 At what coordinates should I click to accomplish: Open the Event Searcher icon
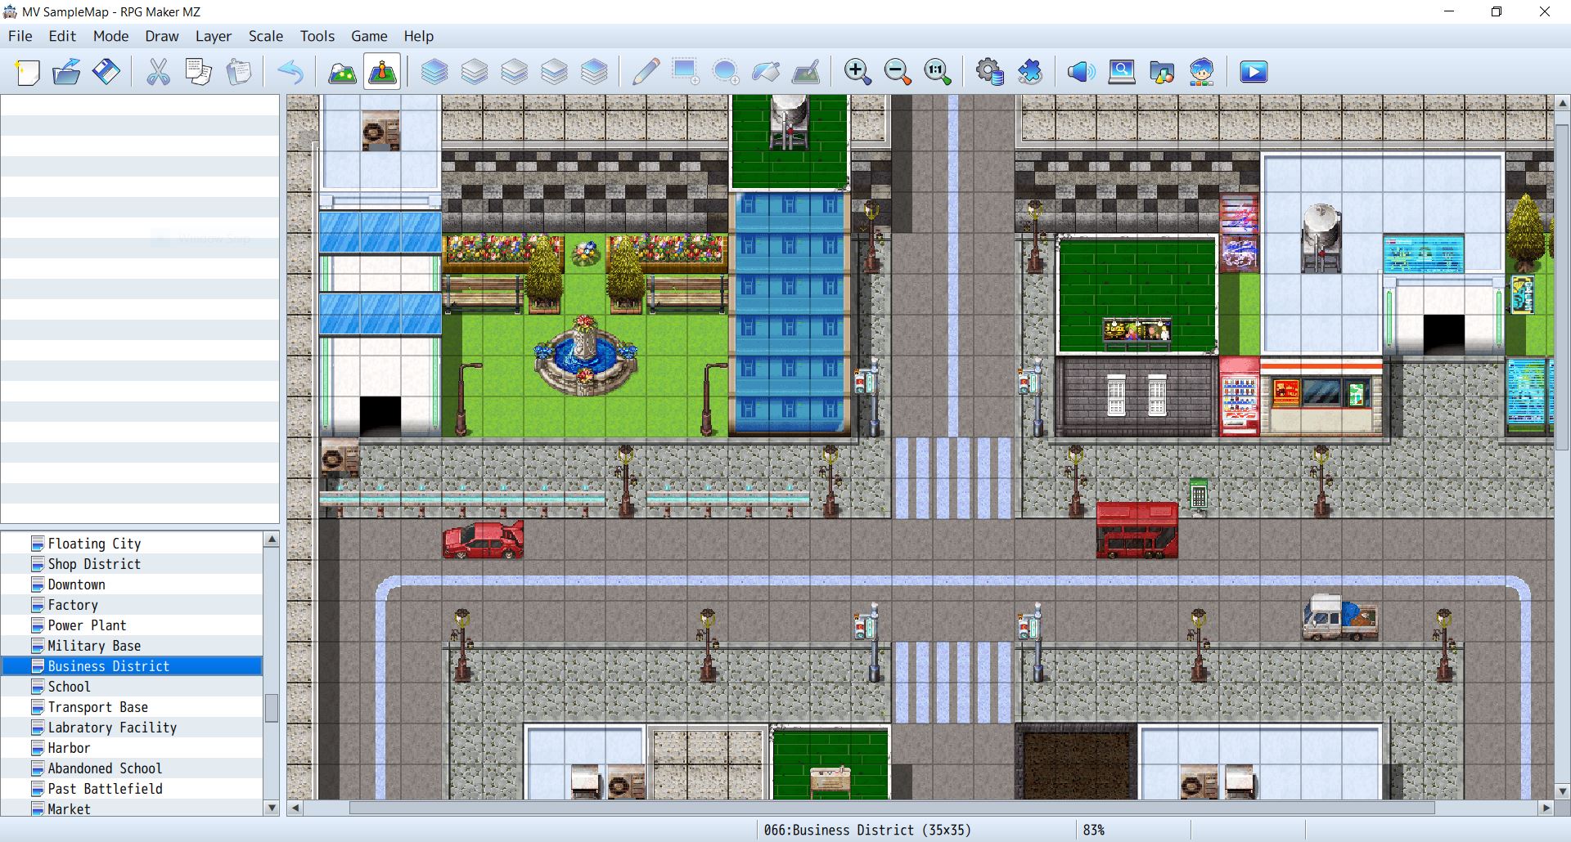(1122, 72)
